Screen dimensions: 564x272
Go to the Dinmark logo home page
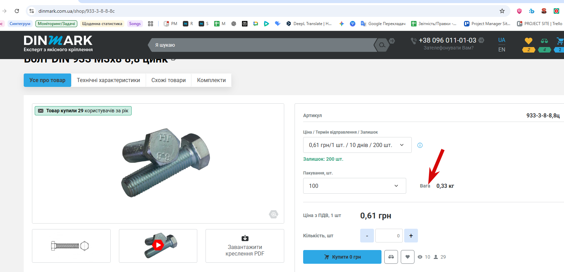58,44
